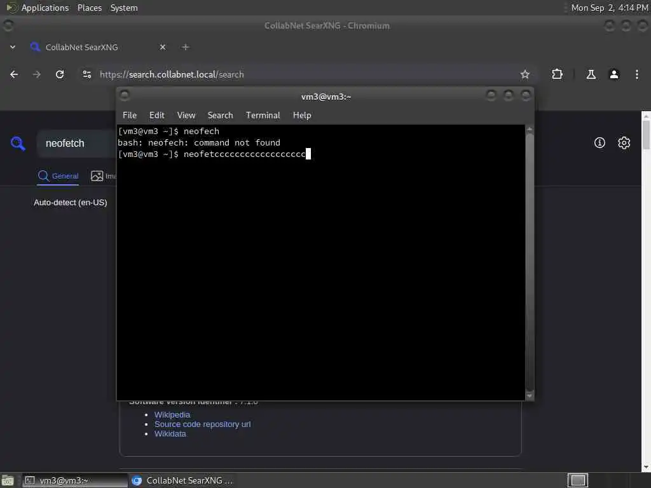This screenshot has height=488, width=651.
Task: Bookmark this page with the star icon
Action: 524,74
